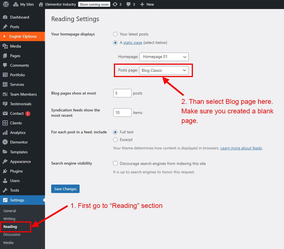
Task: Open the Discussion settings submenu
Action: point(12,234)
